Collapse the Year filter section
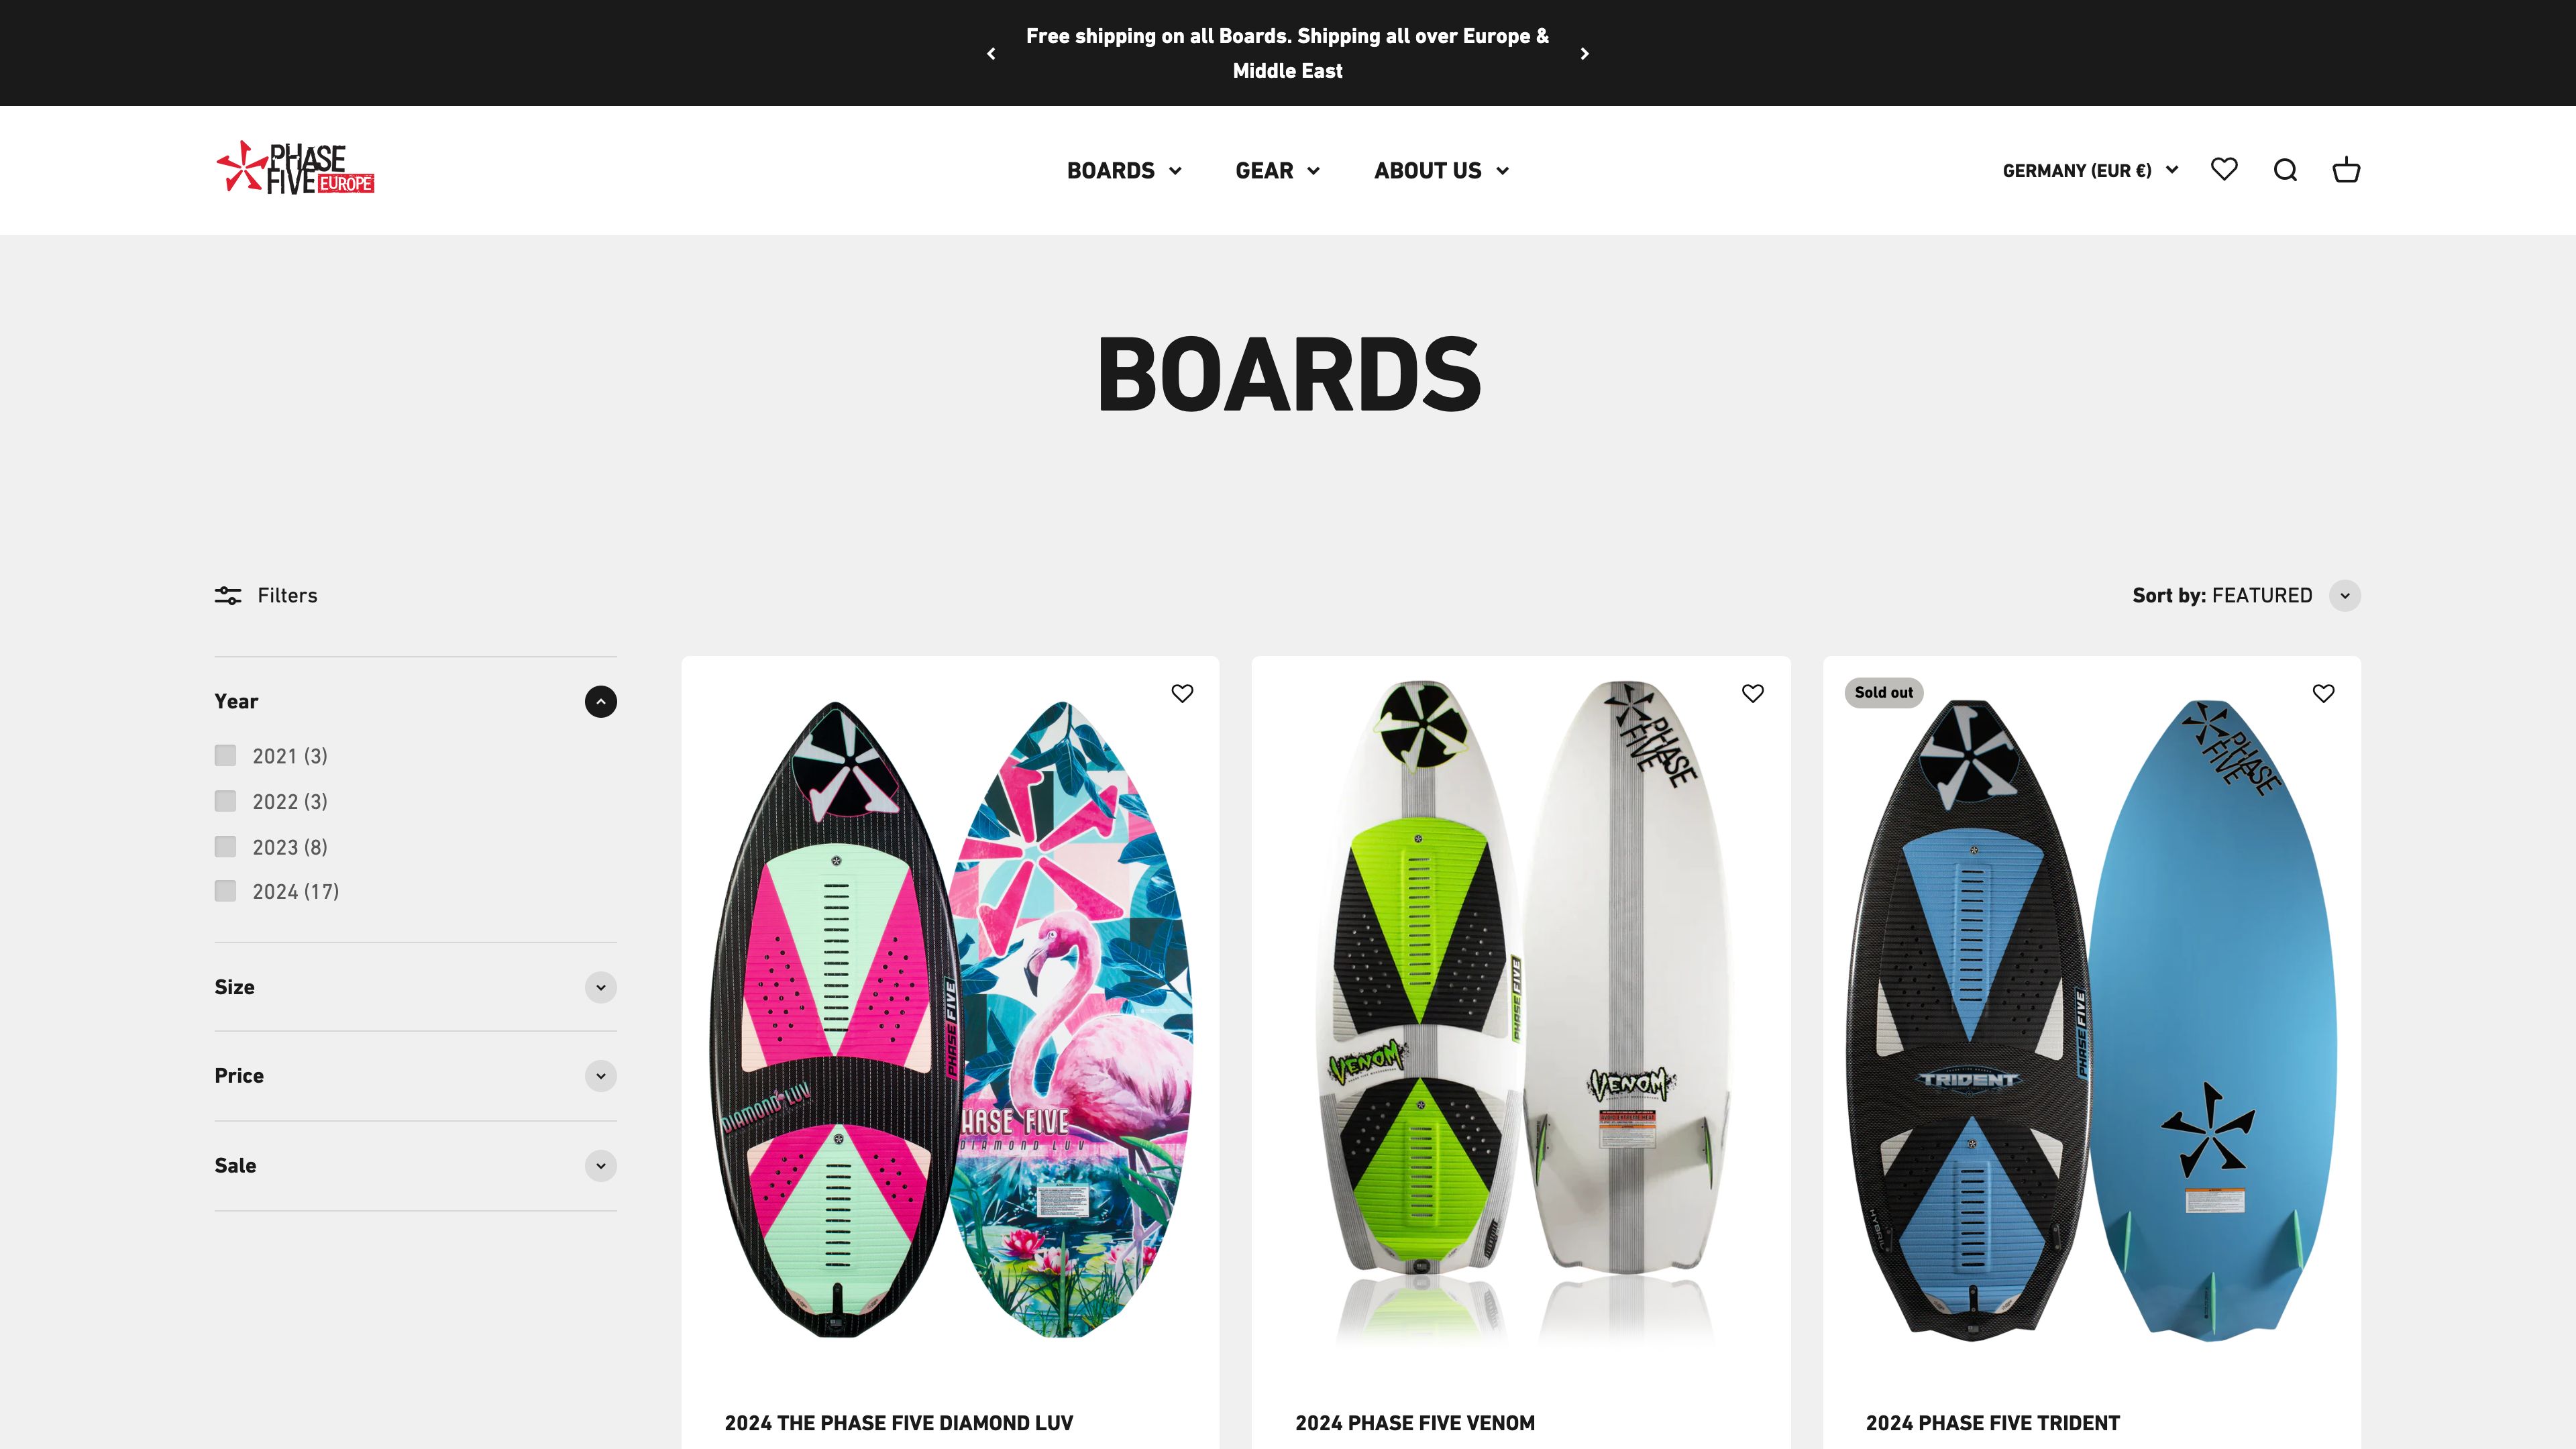The height and width of the screenshot is (1449, 2576). [601, 701]
